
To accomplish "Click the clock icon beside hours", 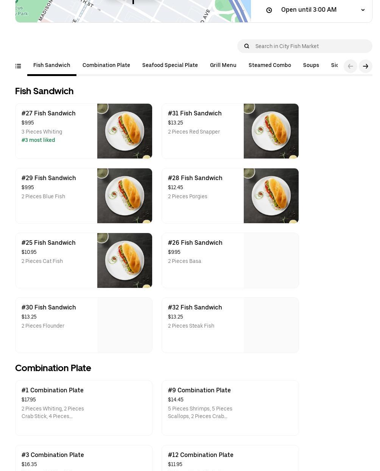I will 269,10.
